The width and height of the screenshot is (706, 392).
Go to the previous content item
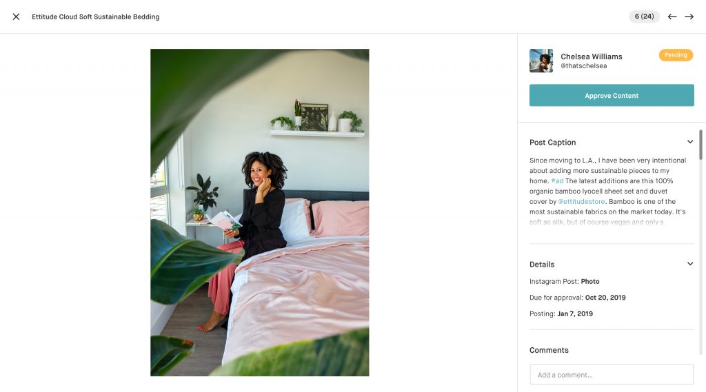point(672,17)
